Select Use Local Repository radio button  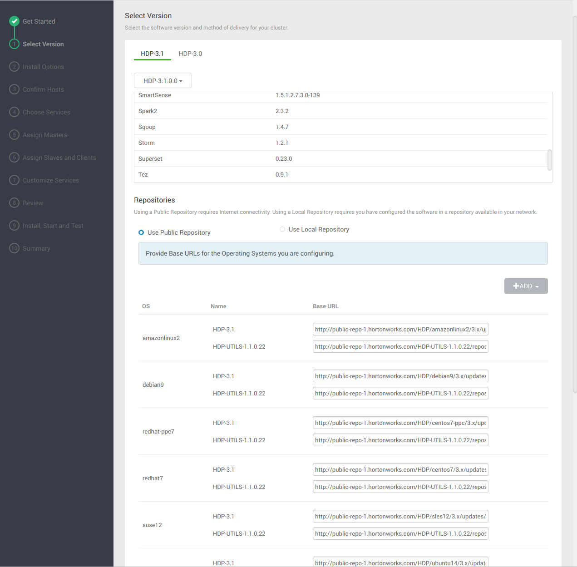click(x=282, y=229)
